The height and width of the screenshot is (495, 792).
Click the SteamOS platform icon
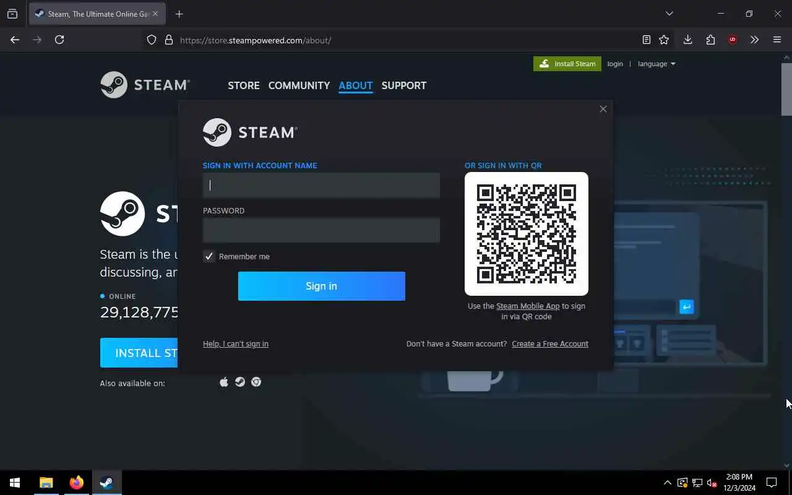240,382
